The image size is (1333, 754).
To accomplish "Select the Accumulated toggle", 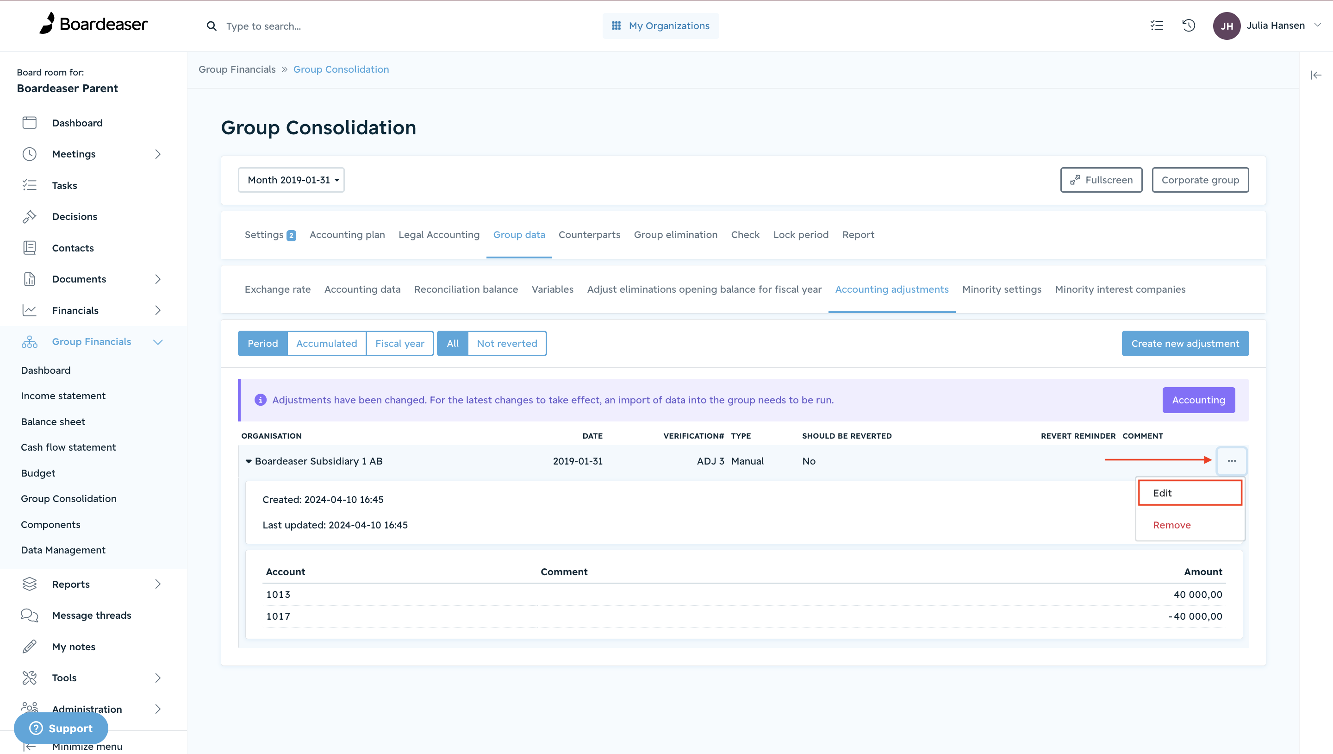I will tap(326, 344).
